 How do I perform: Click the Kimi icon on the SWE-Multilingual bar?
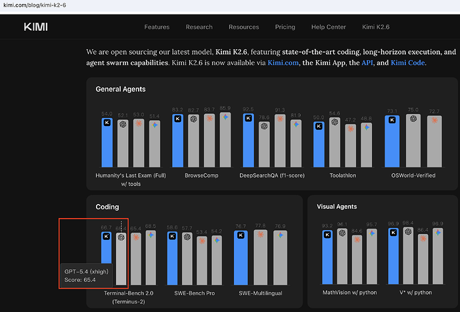tap(241, 235)
